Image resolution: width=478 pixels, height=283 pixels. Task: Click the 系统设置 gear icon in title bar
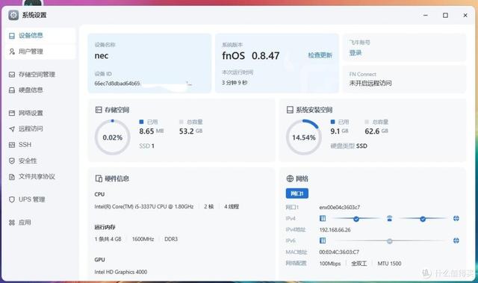(x=13, y=15)
